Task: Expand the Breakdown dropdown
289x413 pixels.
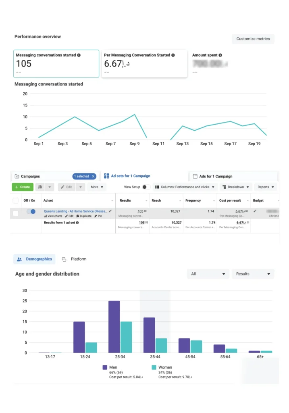Action: point(236,187)
